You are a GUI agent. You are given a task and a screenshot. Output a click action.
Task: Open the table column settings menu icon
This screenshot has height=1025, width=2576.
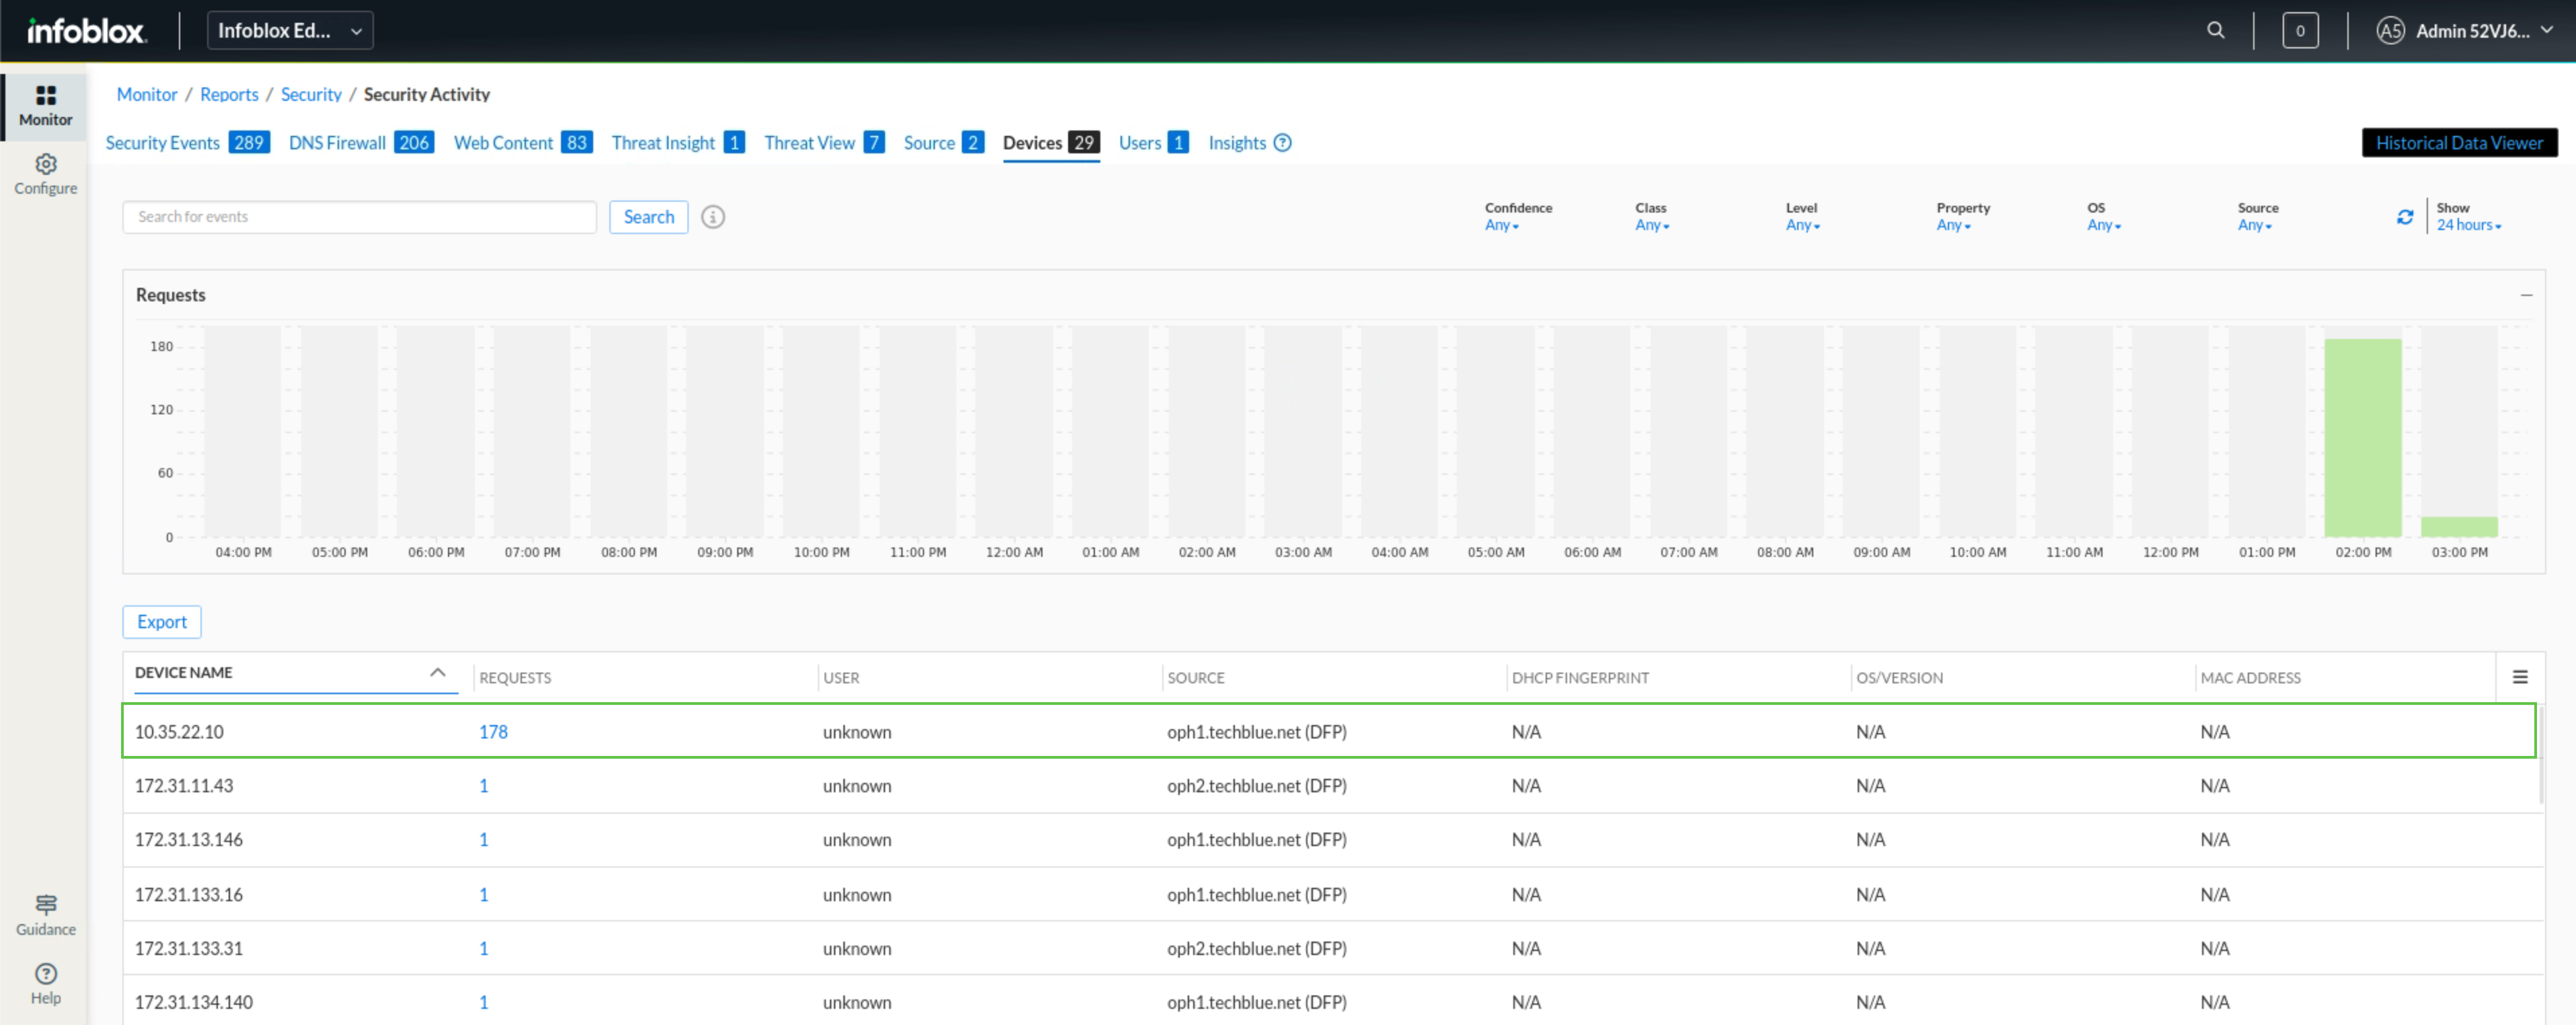point(2519,677)
